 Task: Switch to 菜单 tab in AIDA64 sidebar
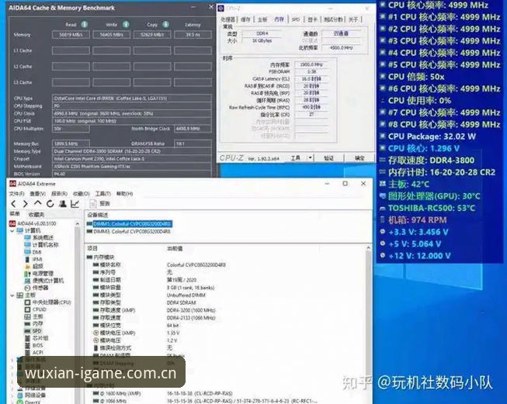pyautogui.click(x=15, y=214)
